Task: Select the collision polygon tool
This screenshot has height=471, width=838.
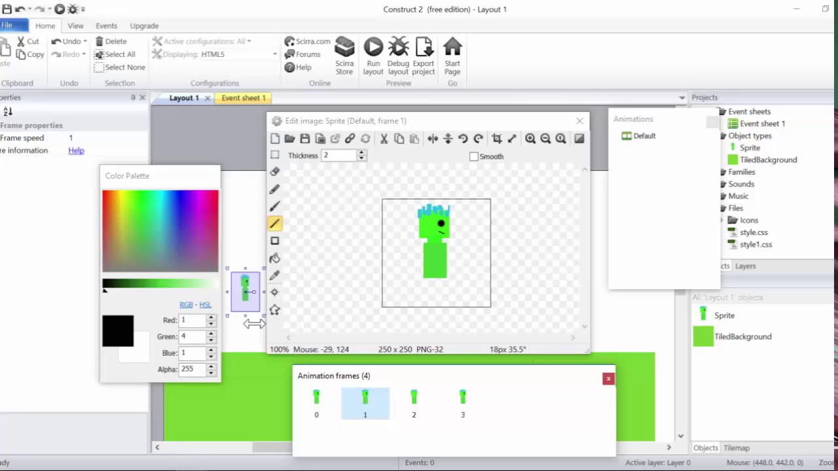Action: (x=275, y=309)
